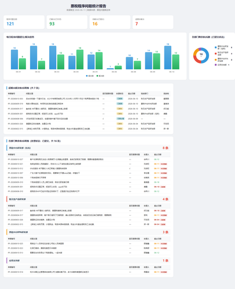Click the blue bar for 06-05

(91, 62)
